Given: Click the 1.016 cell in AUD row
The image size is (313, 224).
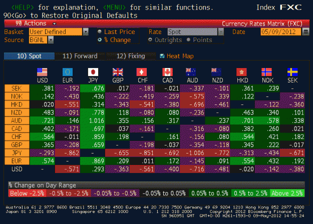Looking at the screenshot, I should click(x=93, y=120).
